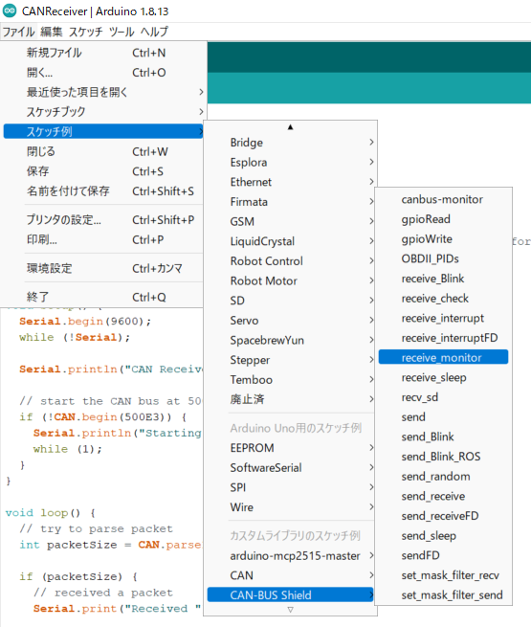Expand GSM examples

[291, 221]
